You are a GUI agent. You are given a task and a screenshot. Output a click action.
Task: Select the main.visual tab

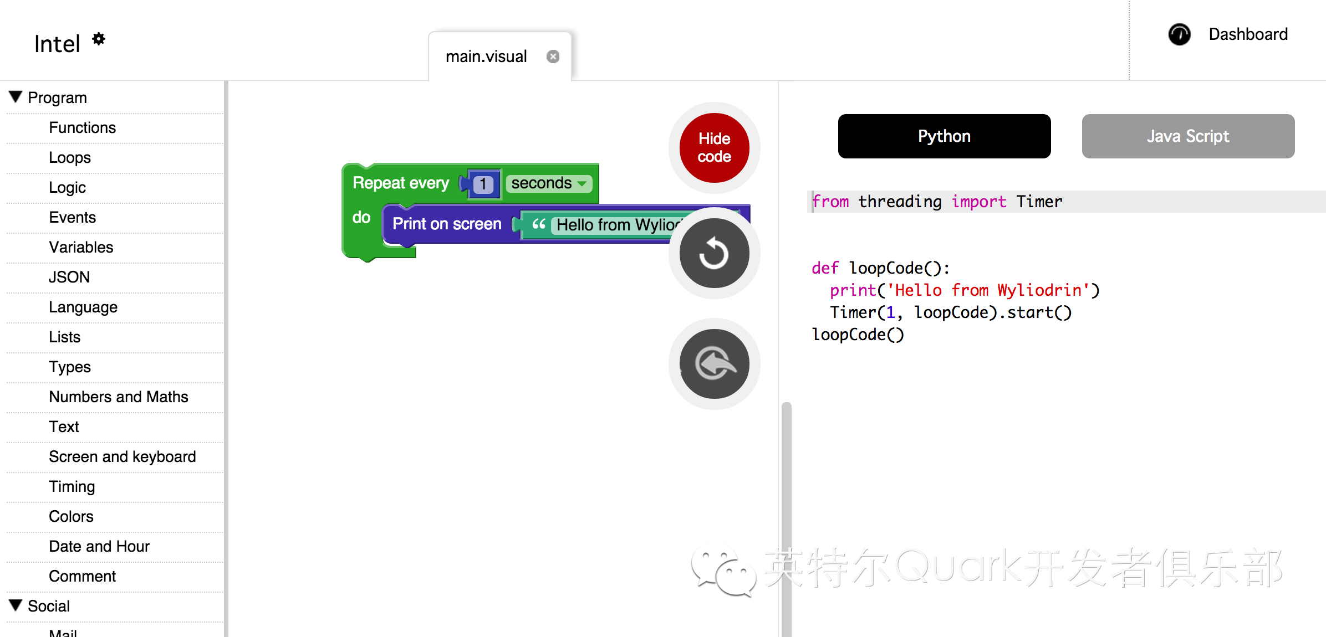click(486, 56)
